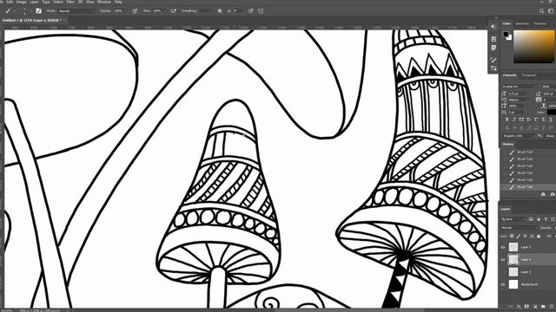This screenshot has height=312, width=556.
Task: Open font family dropdown in Character panel
Action: (520, 87)
